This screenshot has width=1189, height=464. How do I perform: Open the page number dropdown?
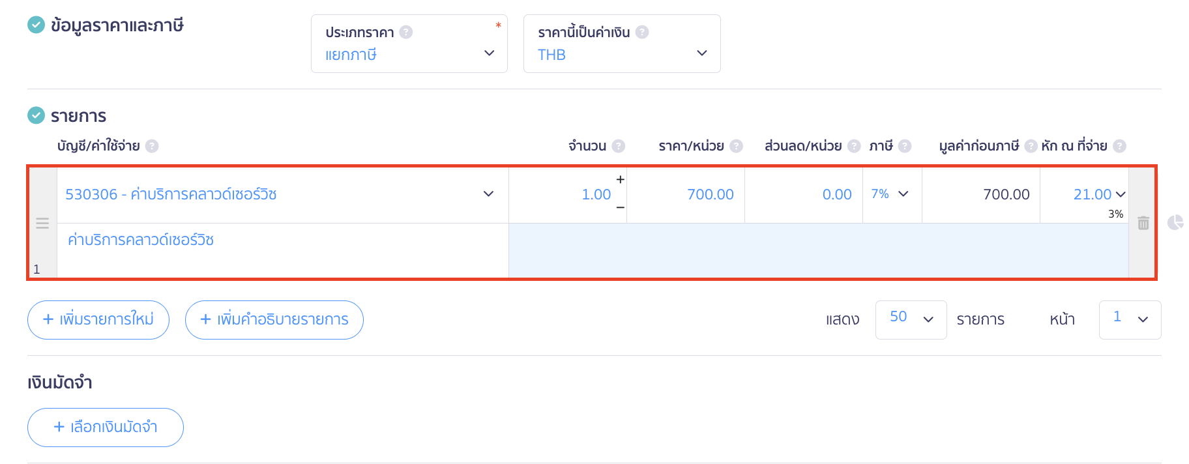coord(1130,320)
